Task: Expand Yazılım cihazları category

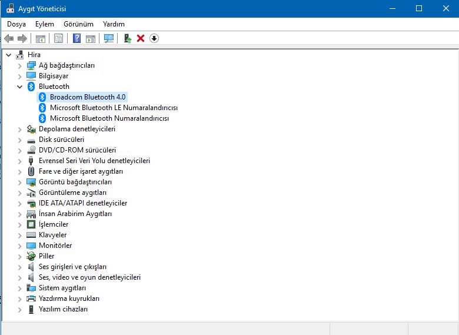Action: [19, 310]
